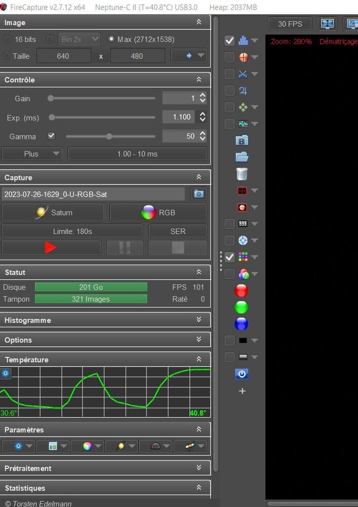Click the 999 frame counter icon

click(x=243, y=224)
